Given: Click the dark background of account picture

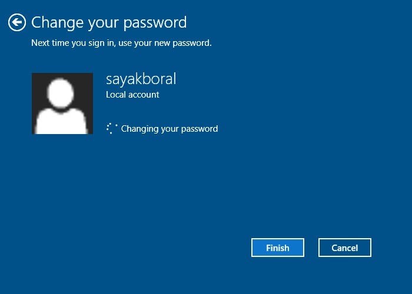Looking at the screenshot, I should (39, 84).
